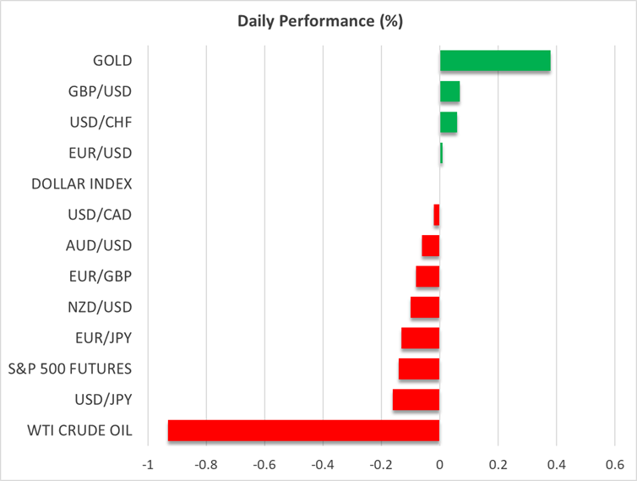The width and height of the screenshot is (637, 481).
Task: Select the red EUR/GBP bar
Action: click(x=427, y=276)
